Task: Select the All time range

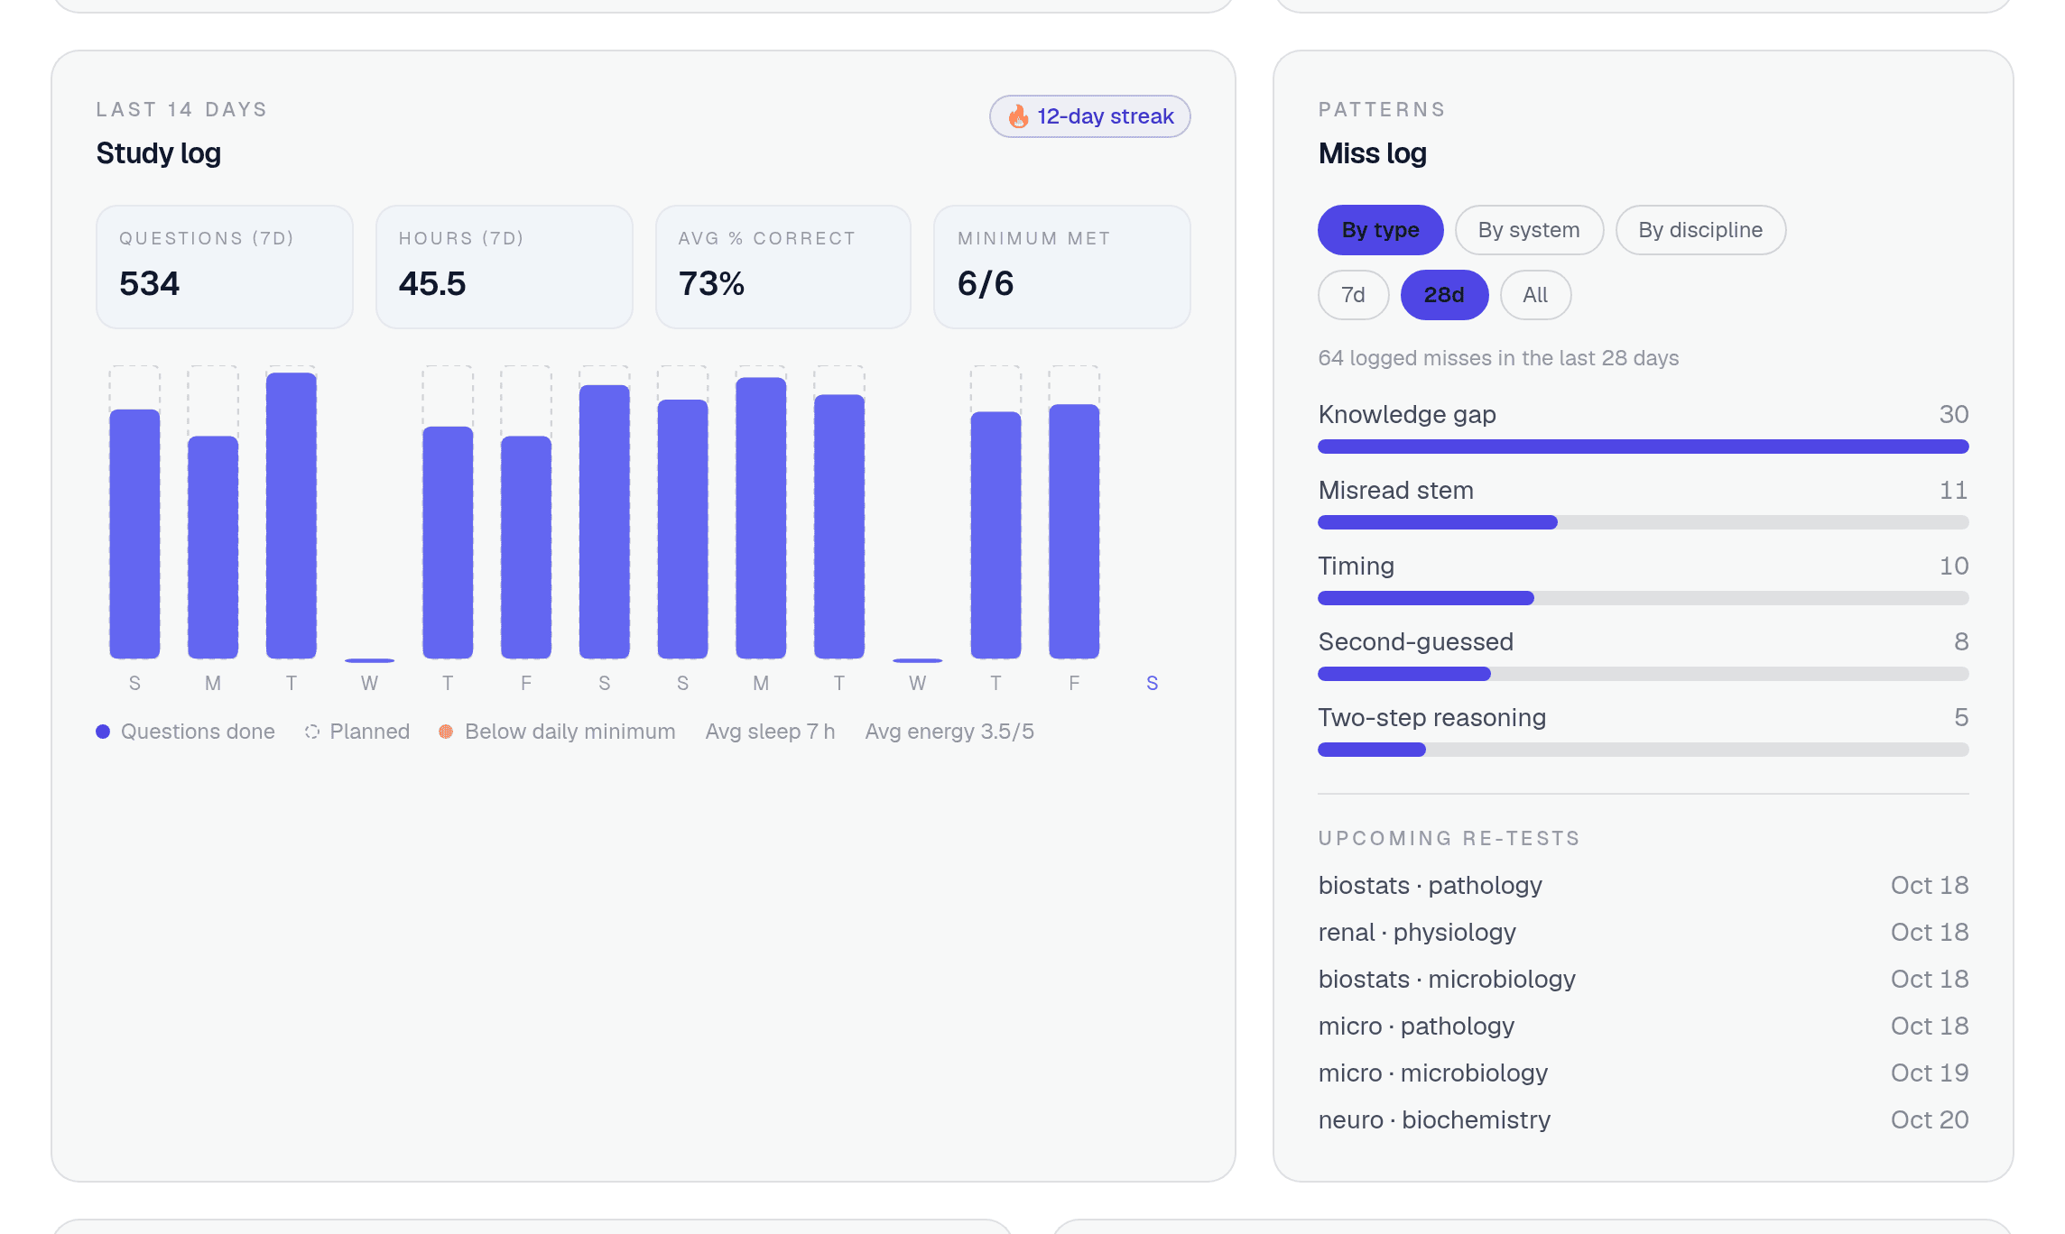Action: pyautogui.click(x=1535, y=295)
